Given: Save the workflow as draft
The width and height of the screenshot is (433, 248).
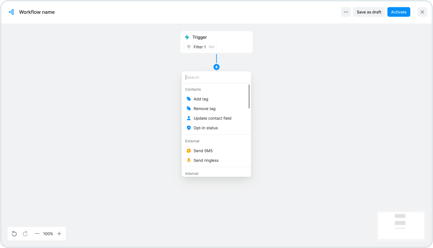Looking at the screenshot, I should pyautogui.click(x=368, y=12).
